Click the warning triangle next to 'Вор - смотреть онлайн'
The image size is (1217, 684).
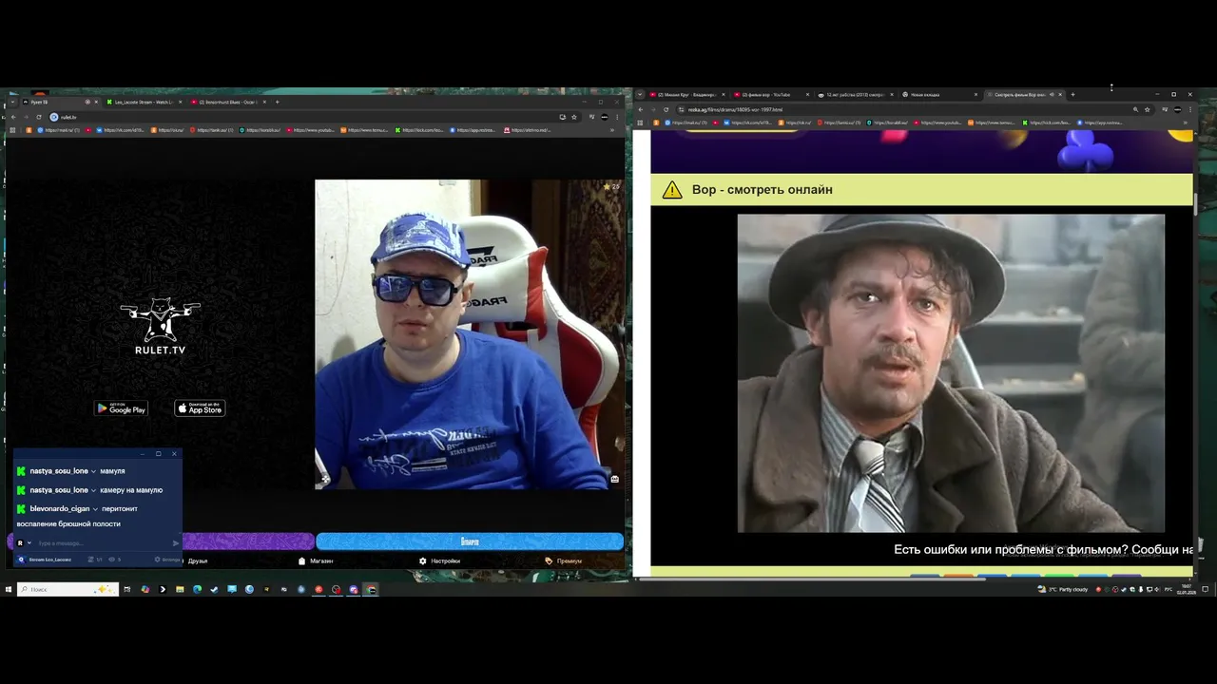click(x=672, y=190)
